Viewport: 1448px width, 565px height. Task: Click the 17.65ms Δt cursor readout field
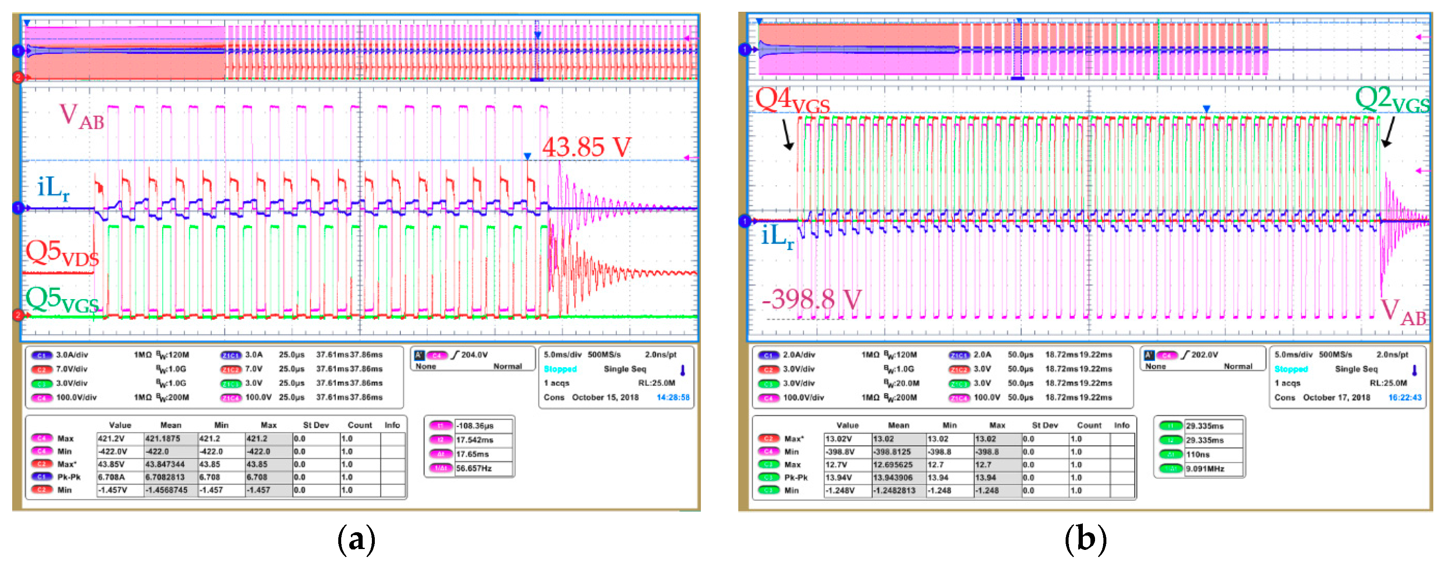(x=483, y=454)
